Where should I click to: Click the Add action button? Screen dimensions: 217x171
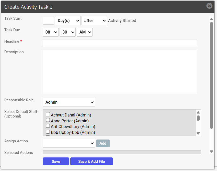(x=103, y=143)
